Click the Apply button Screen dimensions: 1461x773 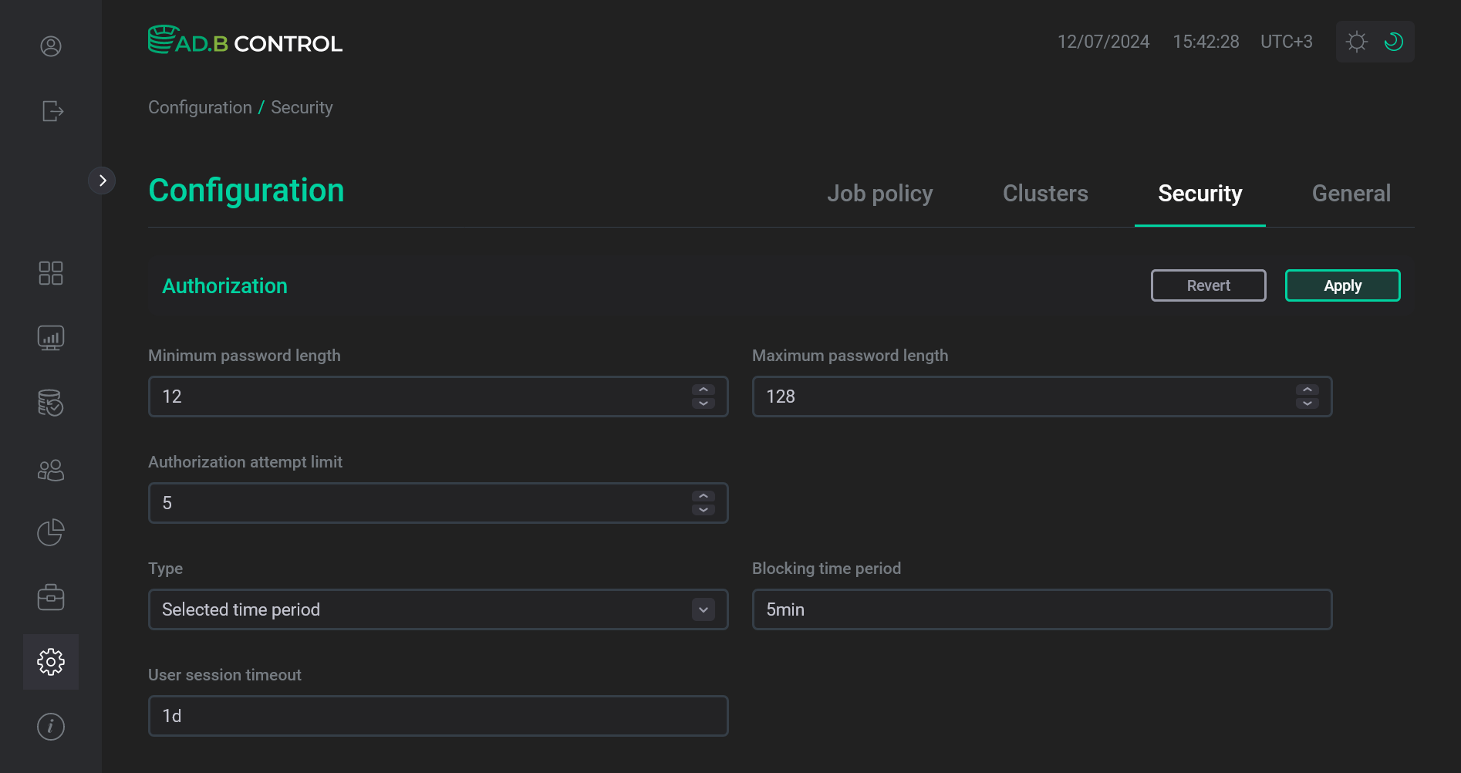(1342, 285)
